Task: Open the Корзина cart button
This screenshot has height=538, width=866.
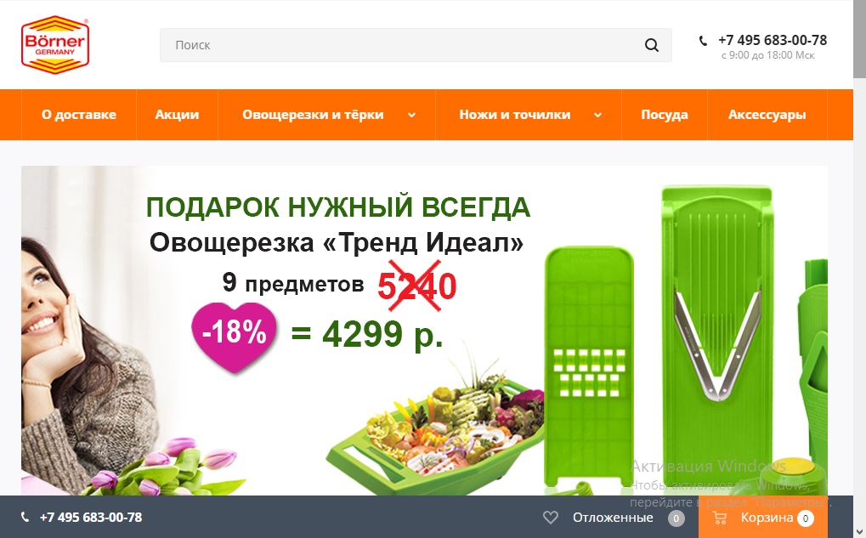Action: point(762,517)
